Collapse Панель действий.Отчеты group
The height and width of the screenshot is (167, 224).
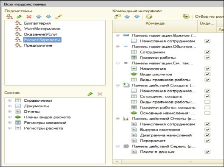point(118,119)
